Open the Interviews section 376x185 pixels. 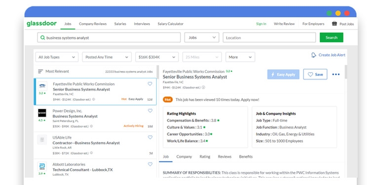point(142,24)
